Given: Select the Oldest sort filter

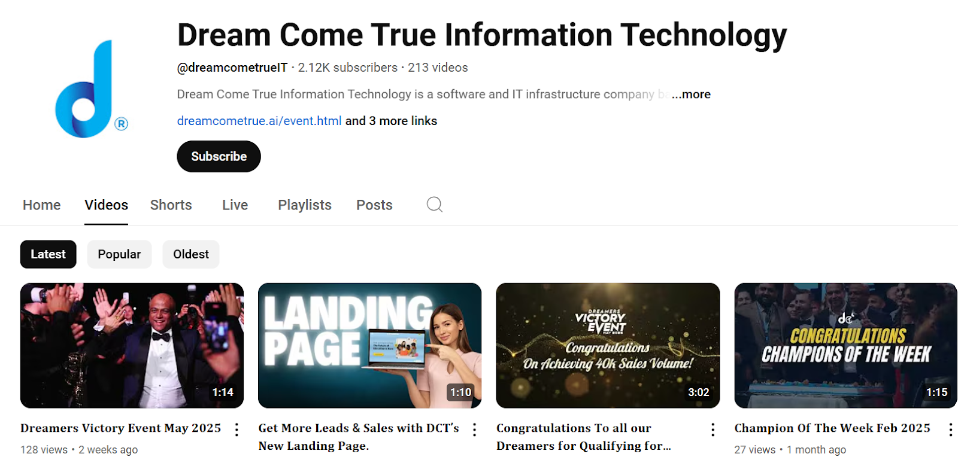Looking at the screenshot, I should point(191,254).
